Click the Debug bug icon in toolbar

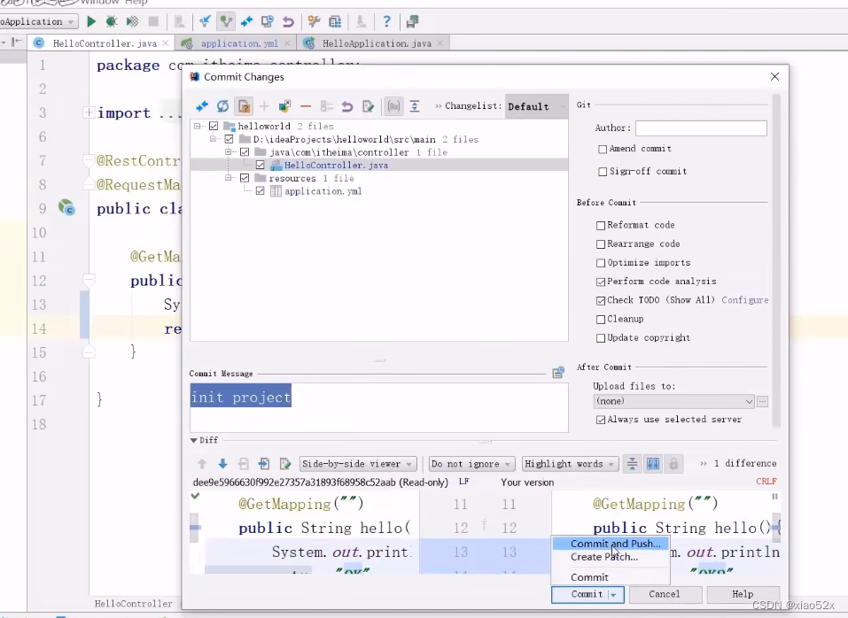[112, 21]
